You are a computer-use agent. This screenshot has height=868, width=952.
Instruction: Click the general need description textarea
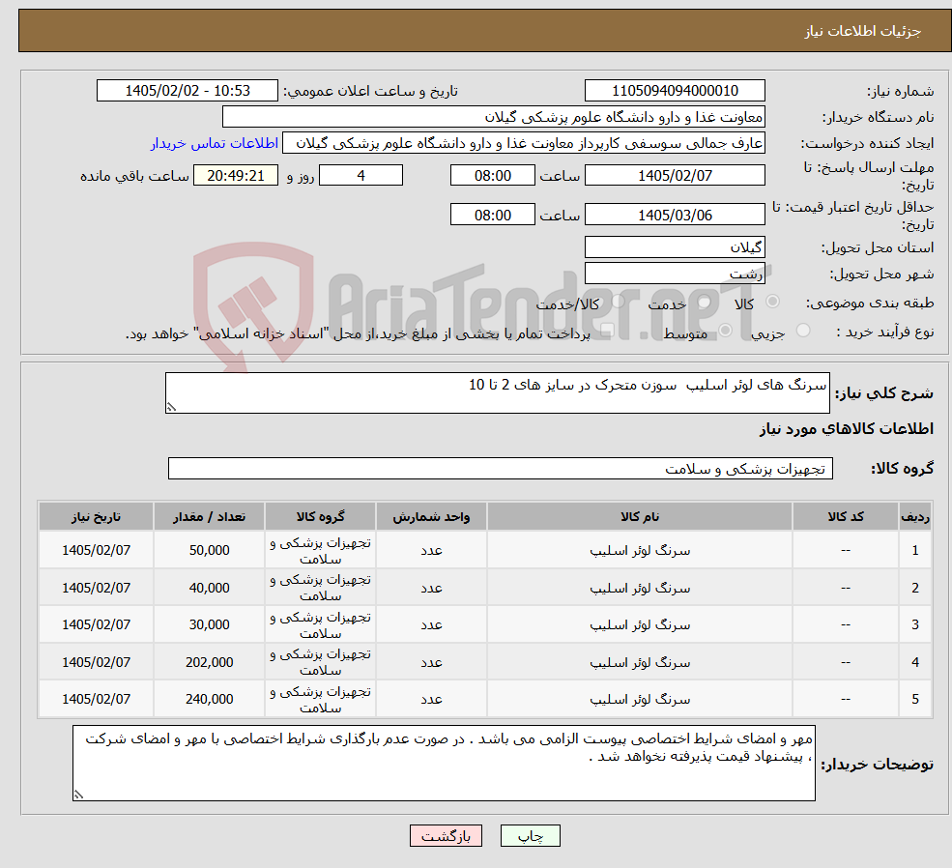click(x=497, y=392)
